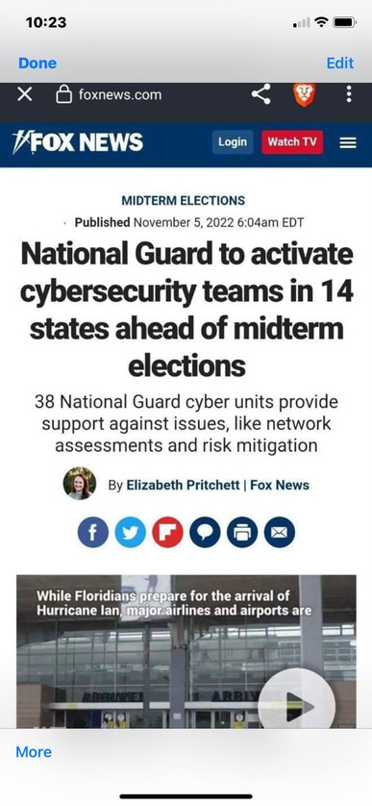Tap the Login button
372x806 pixels.
click(x=233, y=142)
